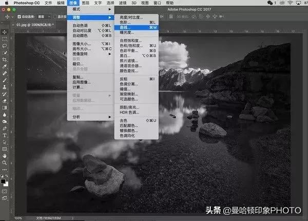Screen dimensions: 308x221
Task: Select the Zoom tool
Action: tap(5, 163)
